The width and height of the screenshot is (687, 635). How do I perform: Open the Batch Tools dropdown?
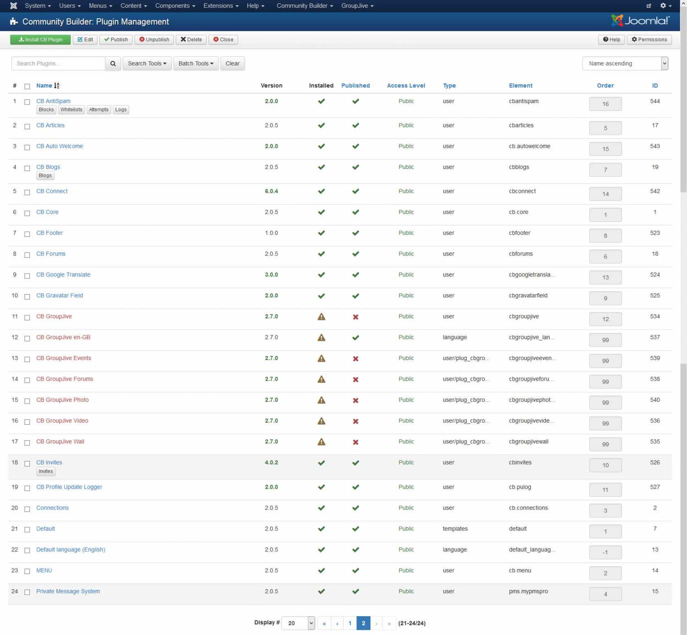tap(196, 64)
